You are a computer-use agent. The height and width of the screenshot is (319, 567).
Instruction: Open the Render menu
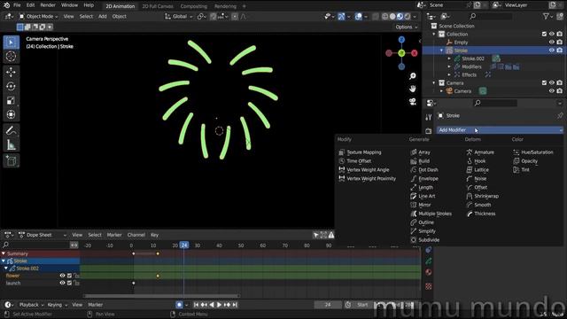(x=48, y=5)
